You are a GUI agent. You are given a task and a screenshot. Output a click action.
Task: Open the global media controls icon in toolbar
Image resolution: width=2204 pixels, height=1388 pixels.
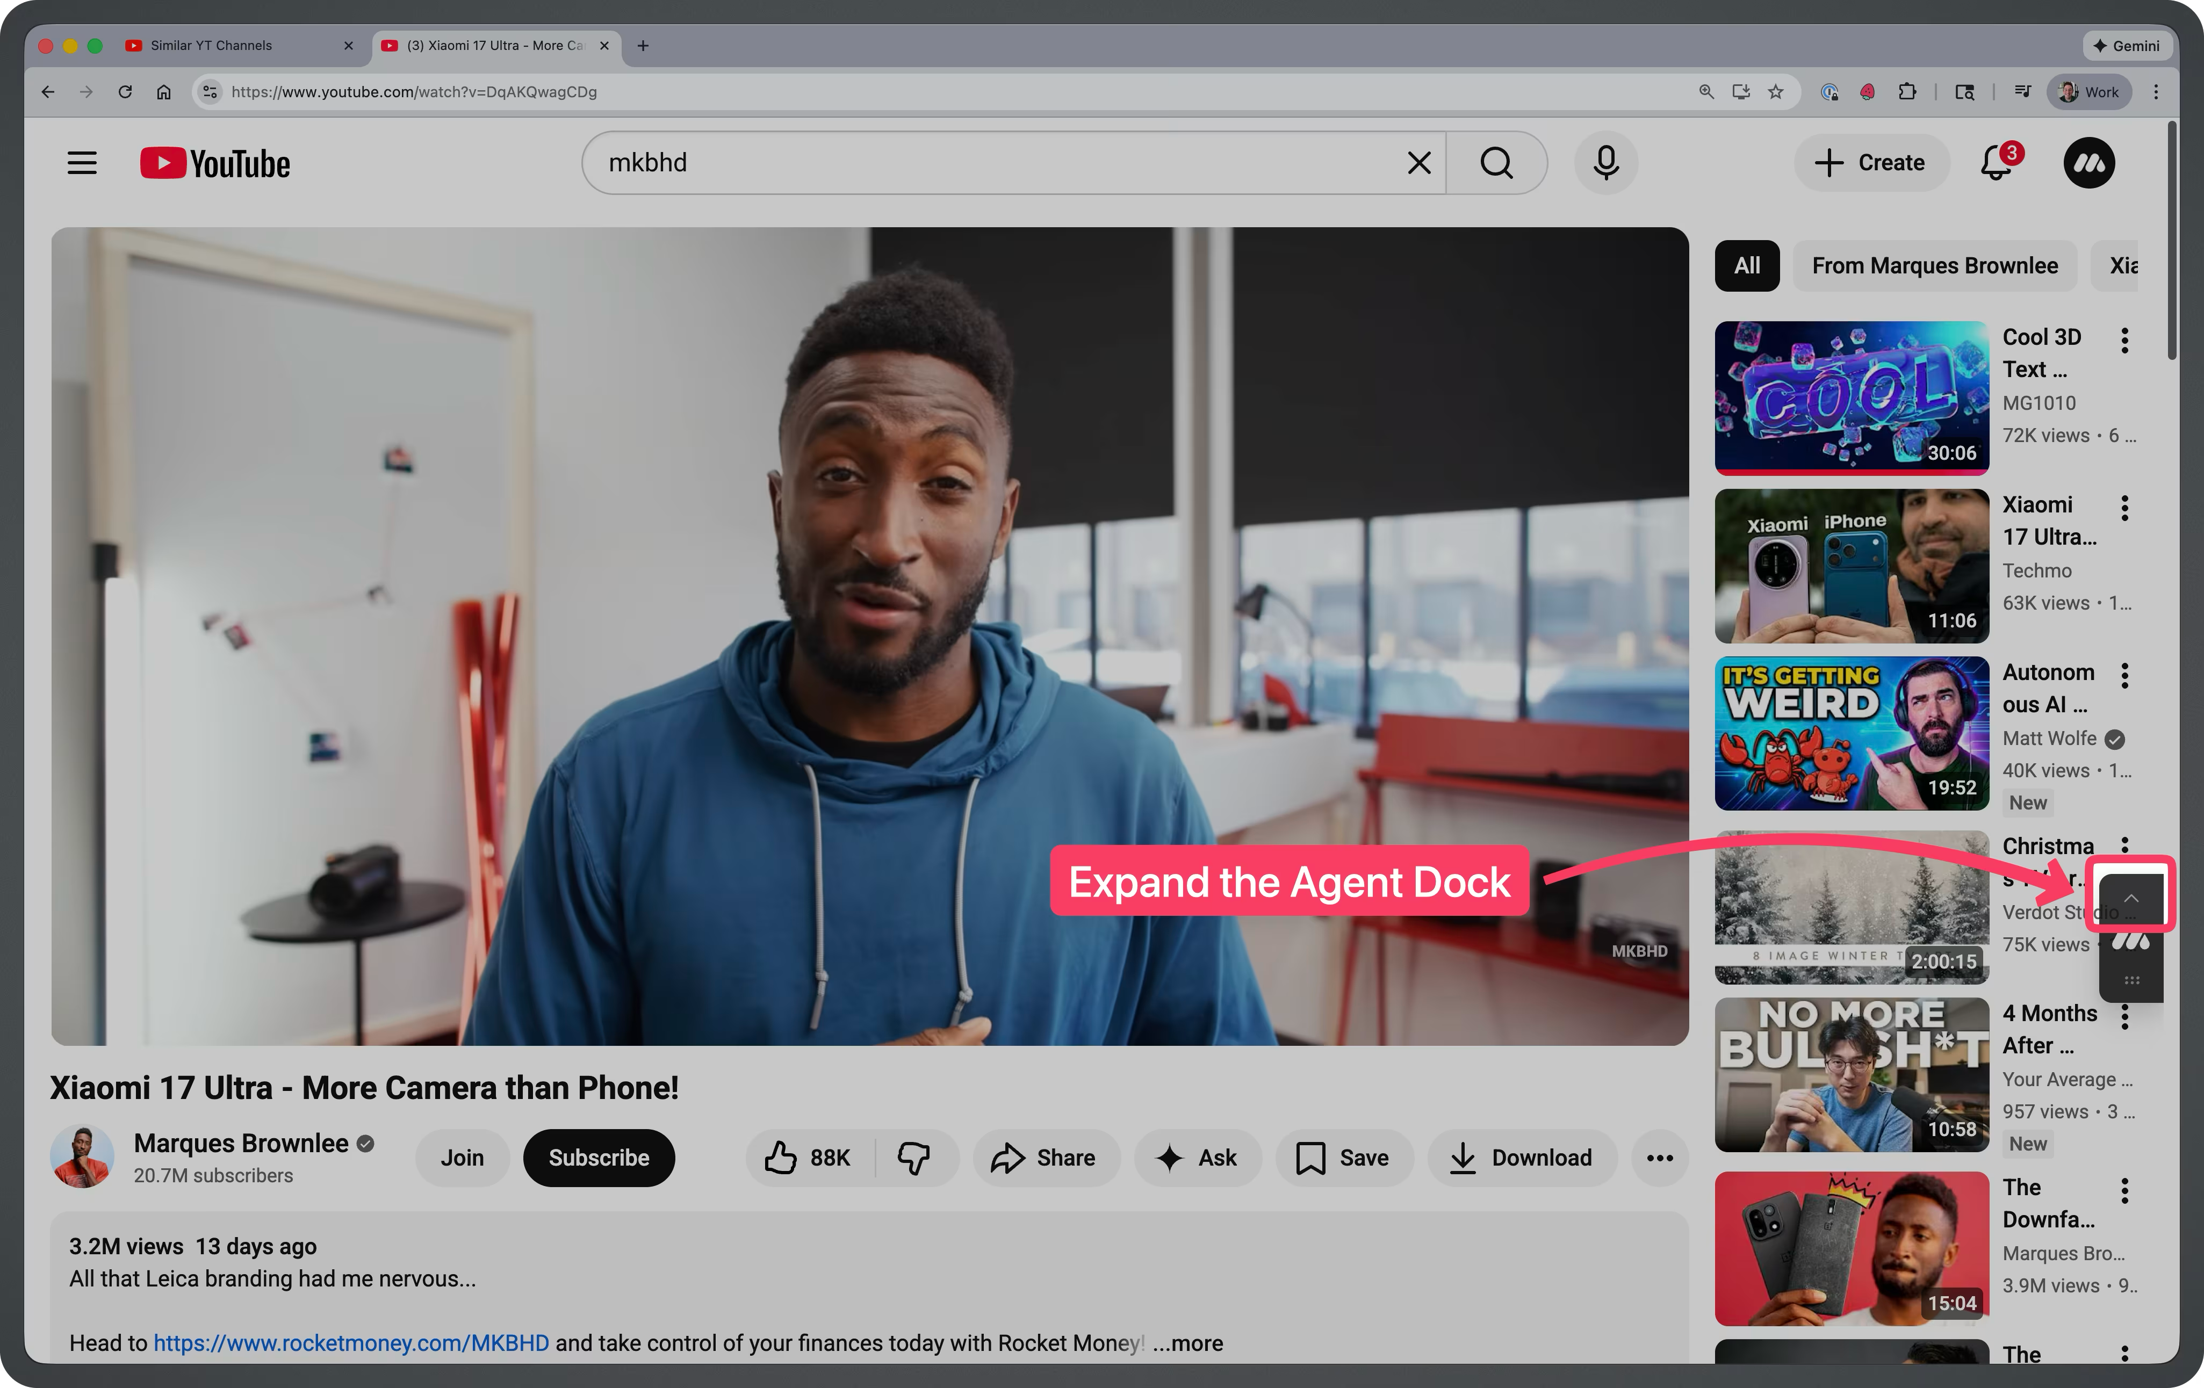(2022, 91)
